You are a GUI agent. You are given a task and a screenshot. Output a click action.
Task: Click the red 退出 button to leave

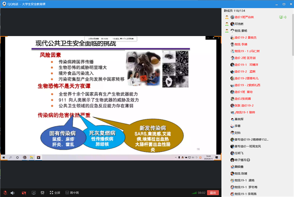pos(213,193)
